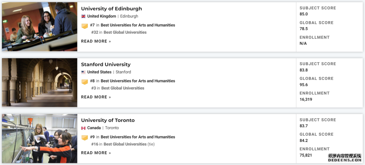Screen dimensions: 365x165
Task: Open Stanford's Best Universities for Arts and Humanities link
Action: (138, 81)
